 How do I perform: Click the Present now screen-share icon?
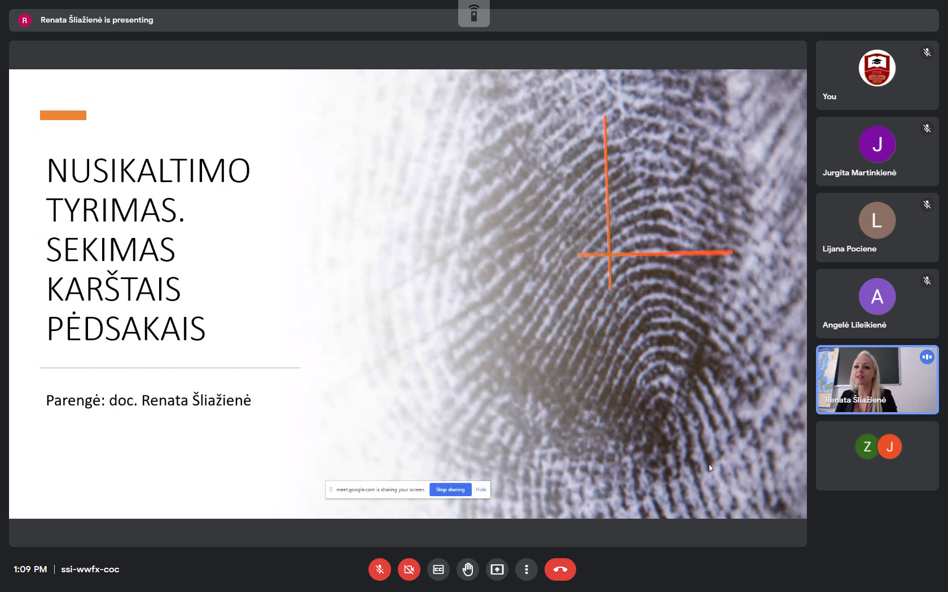tap(497, 569)
